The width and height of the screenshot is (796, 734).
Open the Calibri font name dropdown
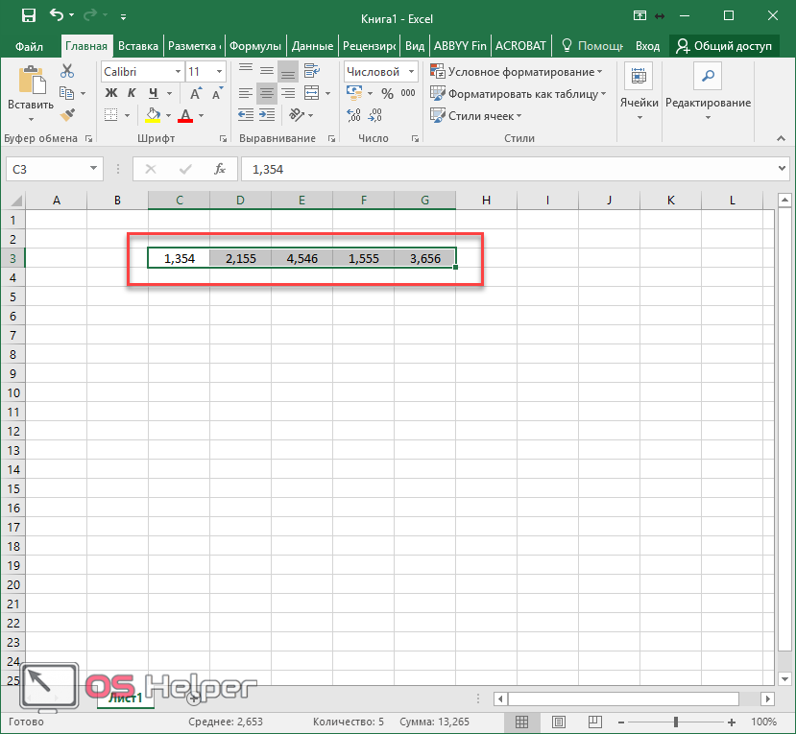tap(178, 72)
